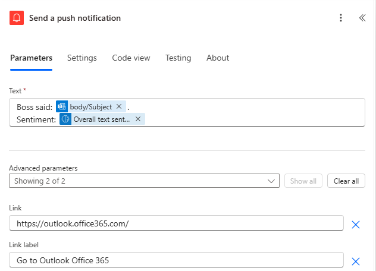Delete the Link label parameter with X
Screen dimensions: 376x271
click(356, 261)
